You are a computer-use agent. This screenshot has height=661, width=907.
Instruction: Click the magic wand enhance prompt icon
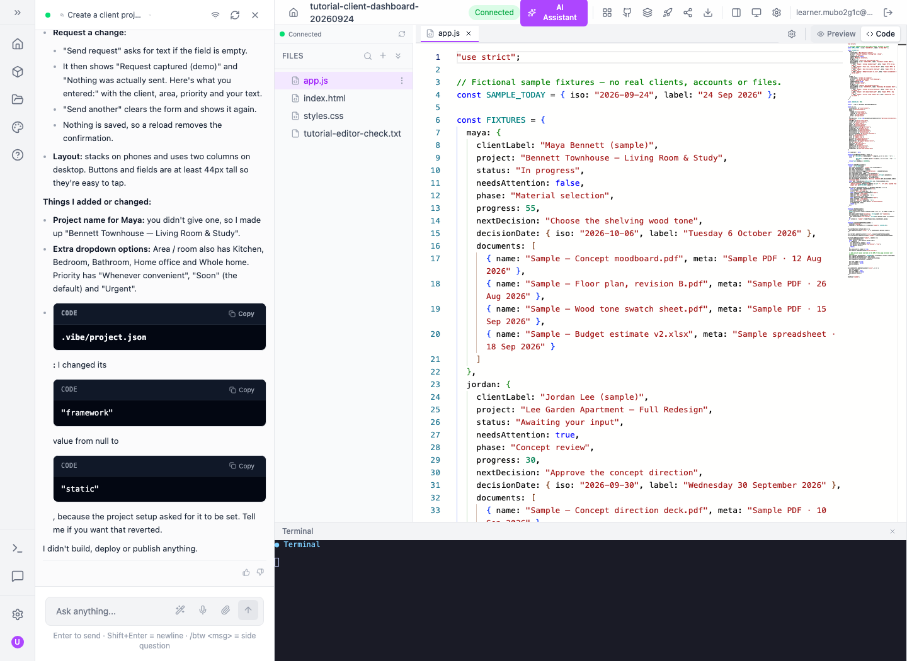tap(180, 610)
